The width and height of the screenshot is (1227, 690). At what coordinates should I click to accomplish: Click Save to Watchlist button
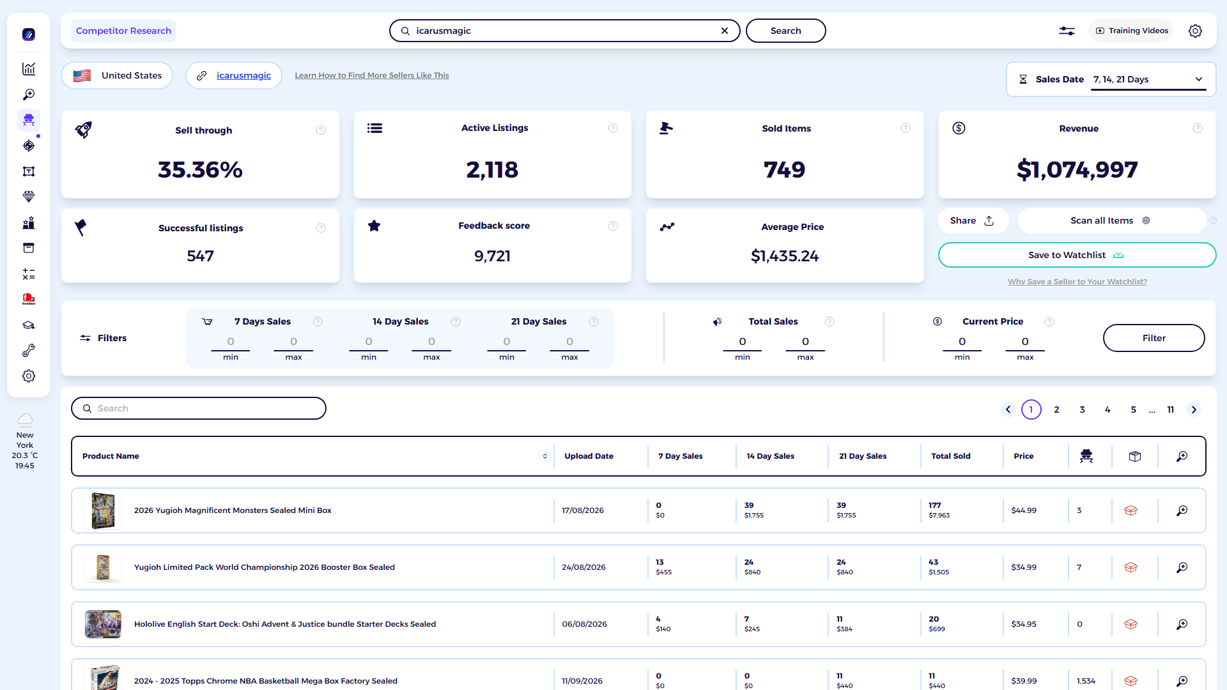pyautogui.click(x=1077, y=255)
